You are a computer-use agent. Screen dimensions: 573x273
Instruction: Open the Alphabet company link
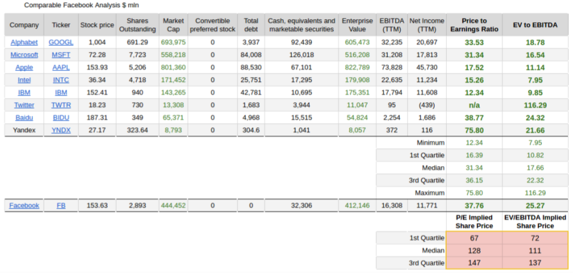tap(24, 42)
